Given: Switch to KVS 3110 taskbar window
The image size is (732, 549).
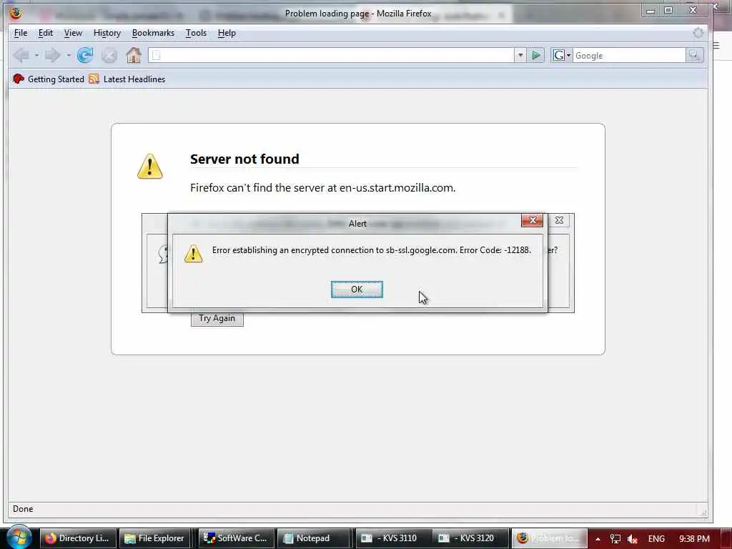Looking at the screenshot, I should (x=392, y=538).
